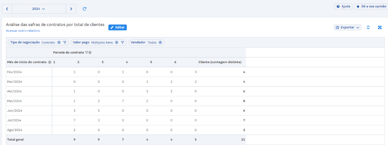Open gear beside Parcela do contrato header
The image size is (388, 145).
[x=90, y=53]
